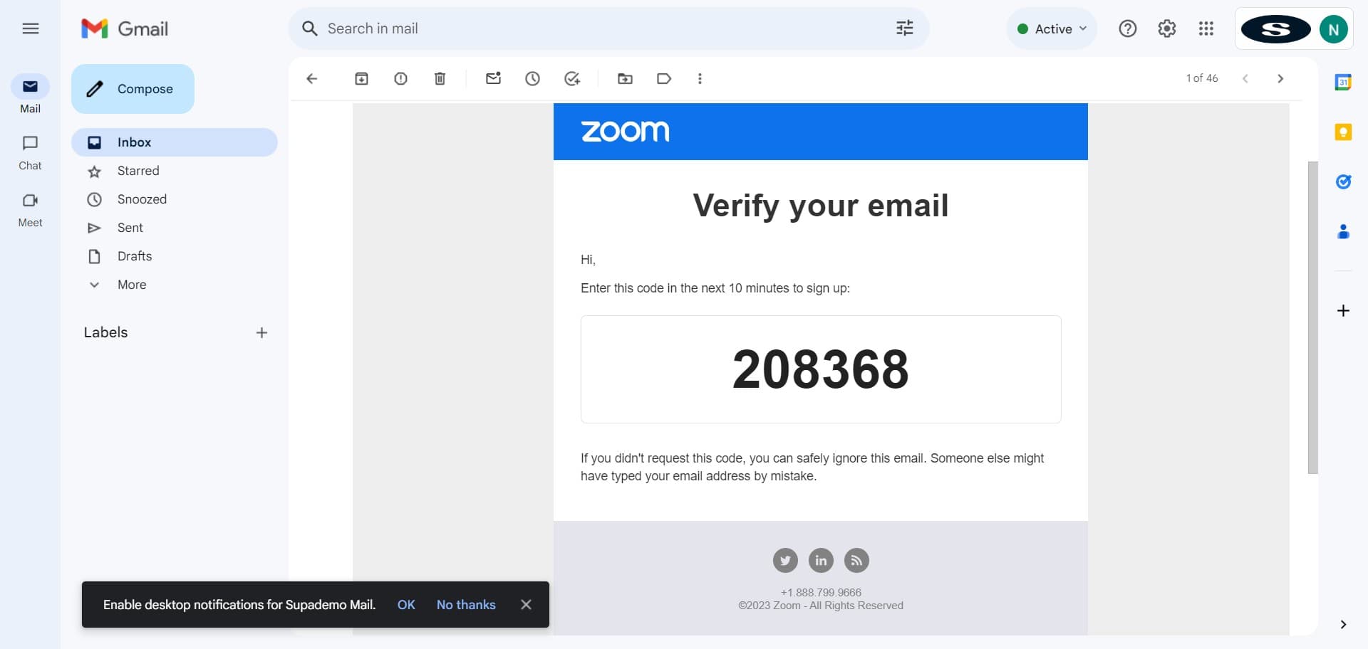The height and width of the screenshot is (649, 1368).
Task: Click the Search in mail field
Action: tap(499, 28)
